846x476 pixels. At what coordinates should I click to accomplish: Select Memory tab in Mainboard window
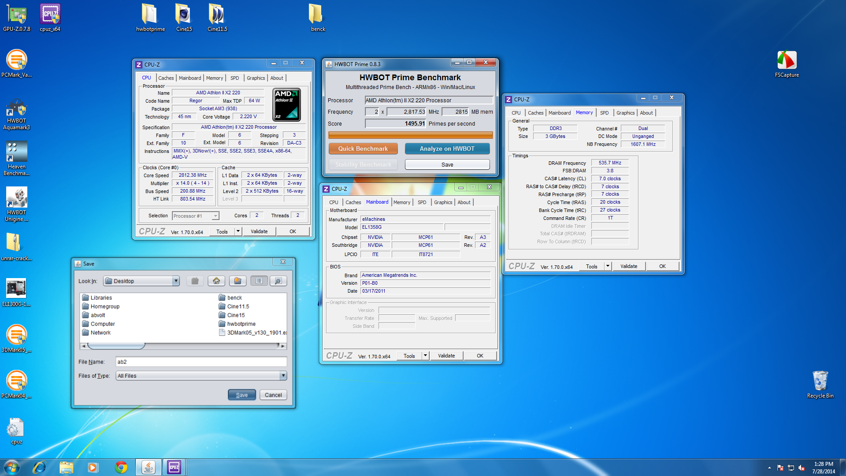point(402,202)
